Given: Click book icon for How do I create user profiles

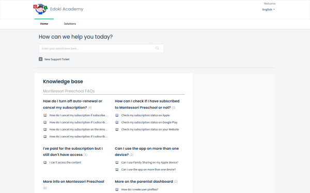Looking at the screenshot, I should (117, 189).
